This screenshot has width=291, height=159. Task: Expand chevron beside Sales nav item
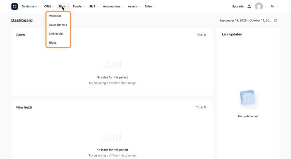(154, 6)
